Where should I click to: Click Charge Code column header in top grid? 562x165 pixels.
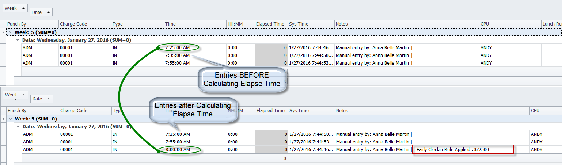(x=84, y=24)
